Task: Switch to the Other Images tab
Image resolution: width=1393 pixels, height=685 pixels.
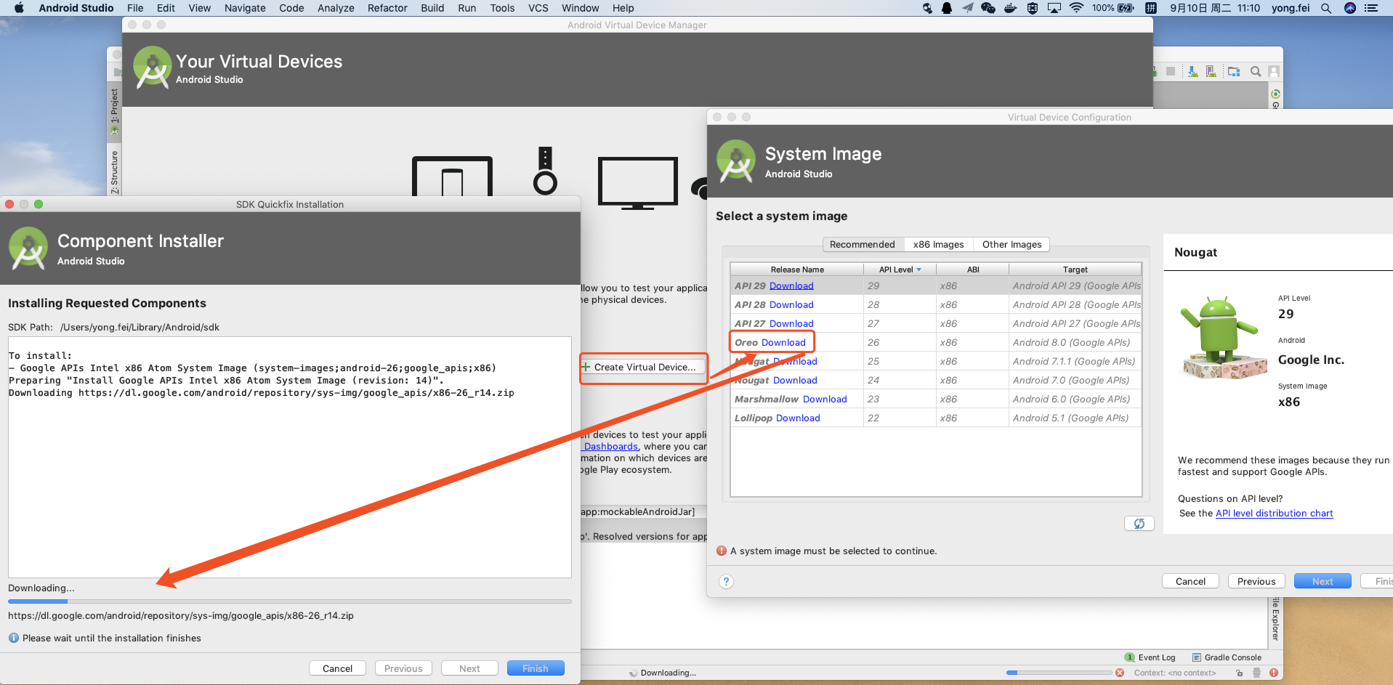Action: pyautogui.click(x=1012, y=244)
